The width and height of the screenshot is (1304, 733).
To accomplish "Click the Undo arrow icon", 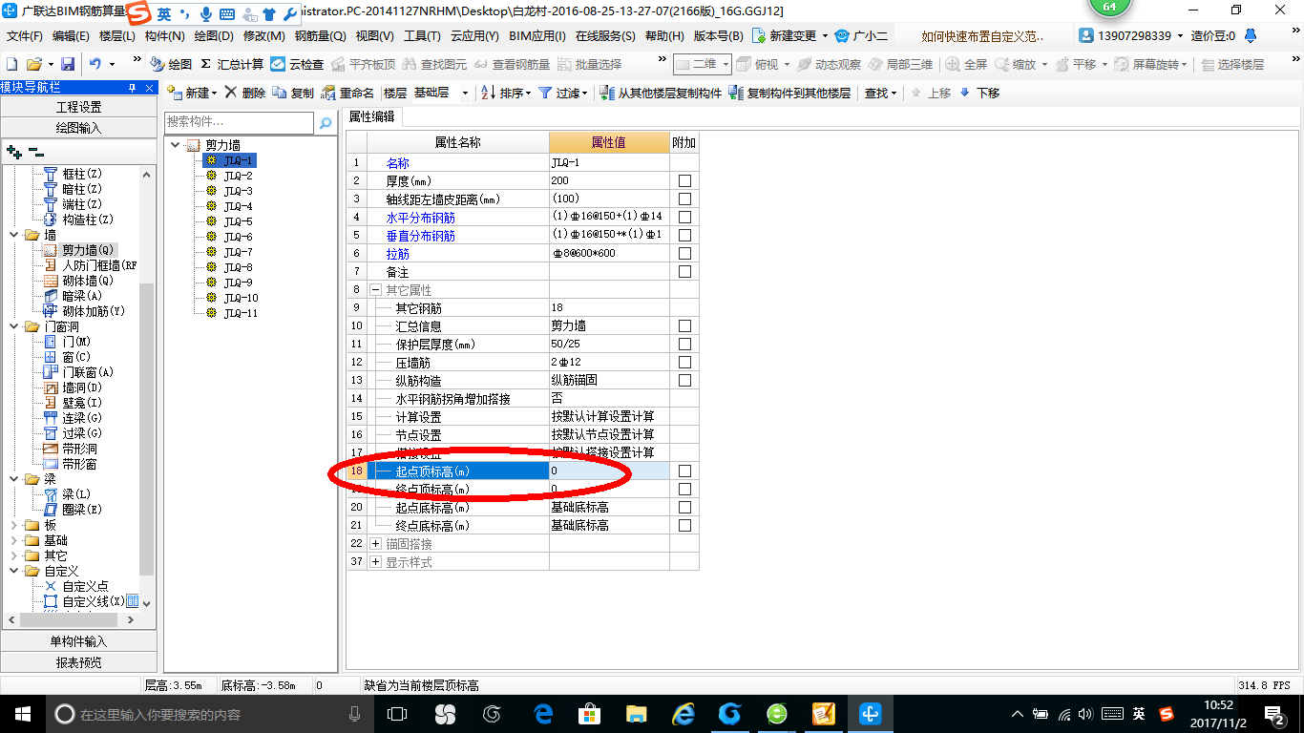I will [95, 64].
